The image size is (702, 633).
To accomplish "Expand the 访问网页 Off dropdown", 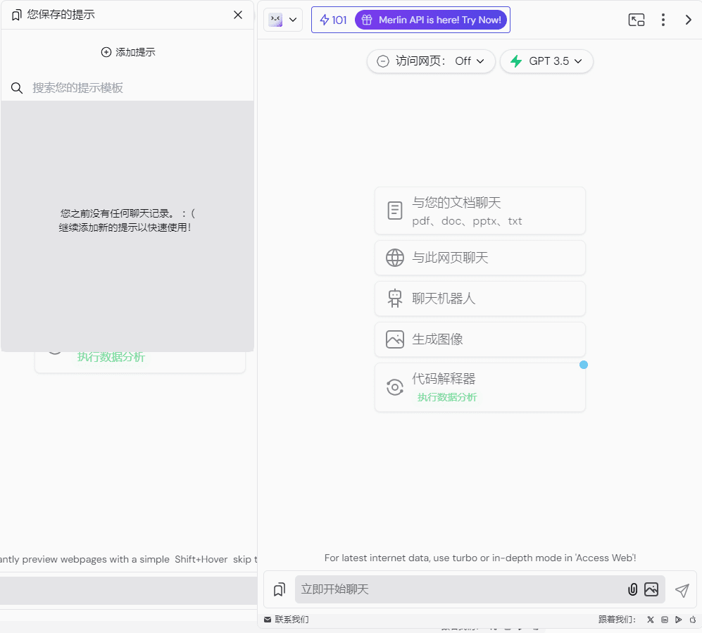I will (431, 61).
